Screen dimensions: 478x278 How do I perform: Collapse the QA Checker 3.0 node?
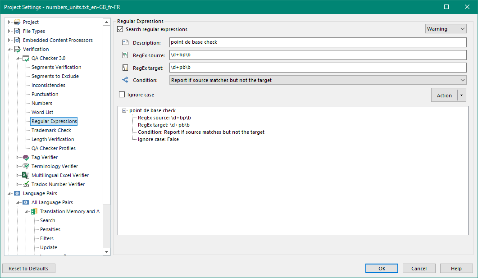click(18, 58)
